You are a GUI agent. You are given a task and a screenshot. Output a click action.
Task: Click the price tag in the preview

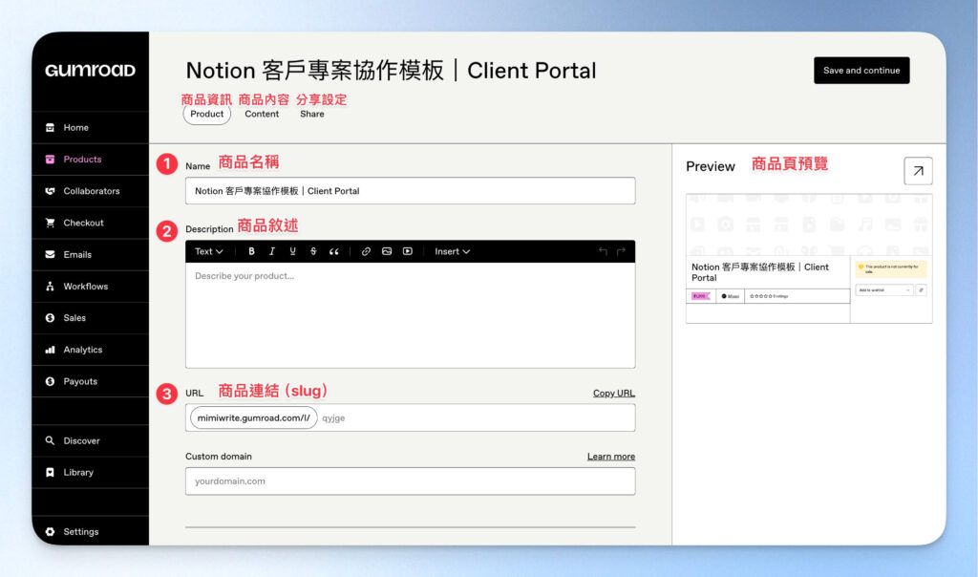[700, 296]
